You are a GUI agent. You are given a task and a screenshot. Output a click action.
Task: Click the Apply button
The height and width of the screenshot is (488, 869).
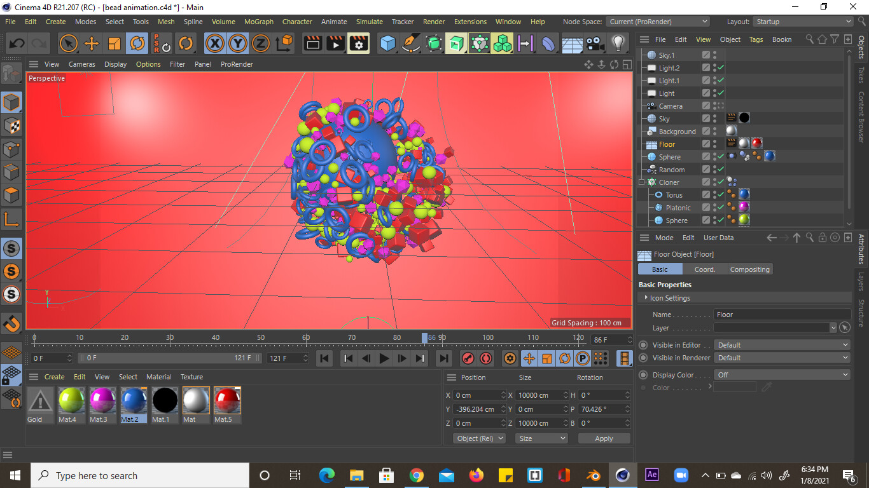tap(604, 438)
